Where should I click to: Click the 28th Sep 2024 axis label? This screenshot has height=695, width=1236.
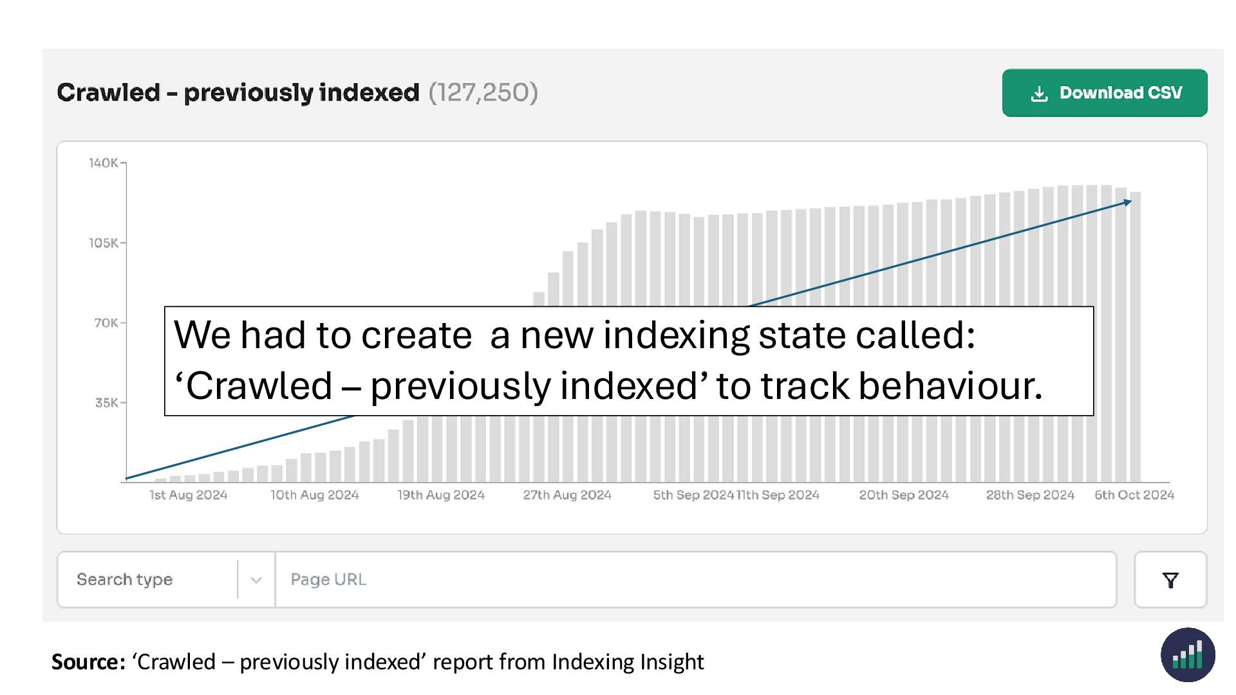(1030, 495)
